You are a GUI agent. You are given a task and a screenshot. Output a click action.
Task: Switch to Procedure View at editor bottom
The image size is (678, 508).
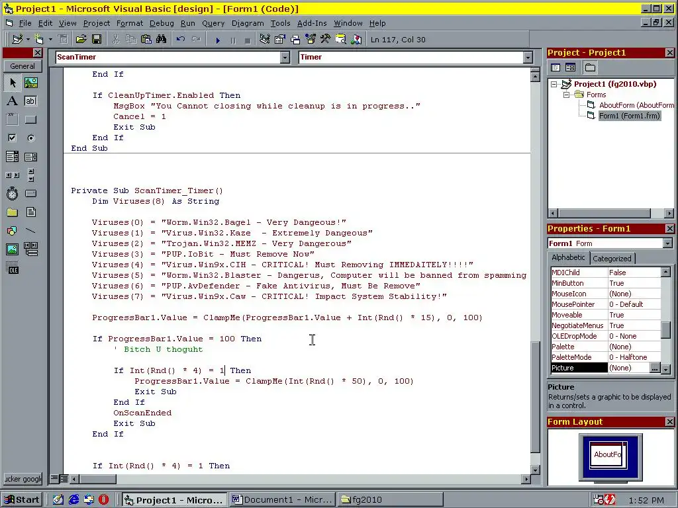click(x=54, y=478)
